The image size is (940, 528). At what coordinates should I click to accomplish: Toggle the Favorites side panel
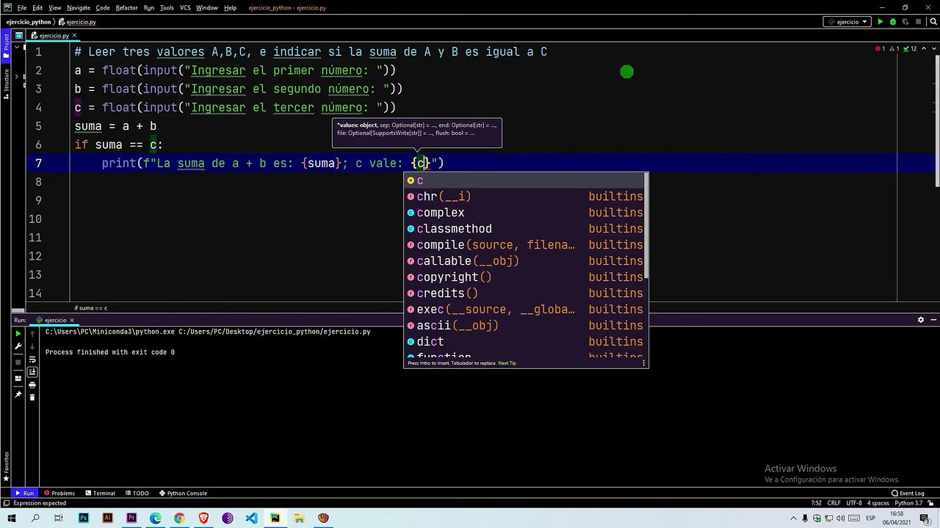tap(6, 466)
